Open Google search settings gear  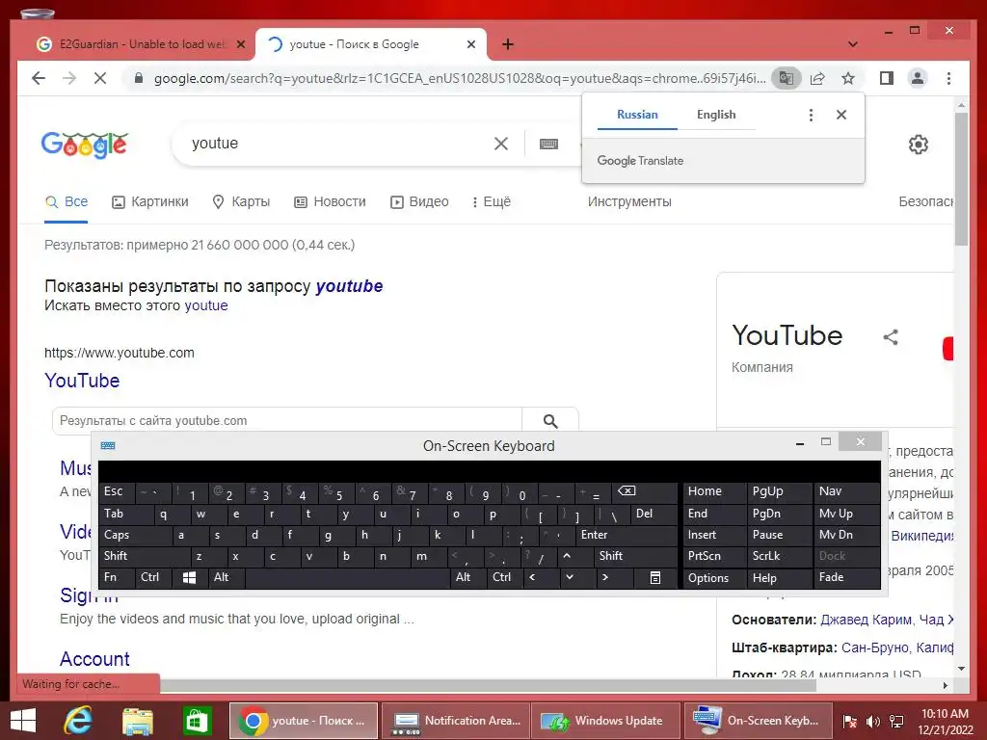pyautogui.click(x=919, y=145)
